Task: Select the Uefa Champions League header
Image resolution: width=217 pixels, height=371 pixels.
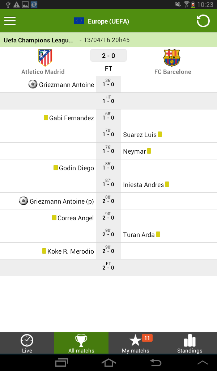Action: (x=38, y=40)
